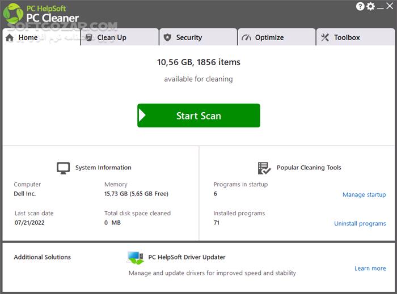Start the scan with the green button
The width and height of the screenshot is (397, 294).
pyautogui.click(x=198, y=116)
